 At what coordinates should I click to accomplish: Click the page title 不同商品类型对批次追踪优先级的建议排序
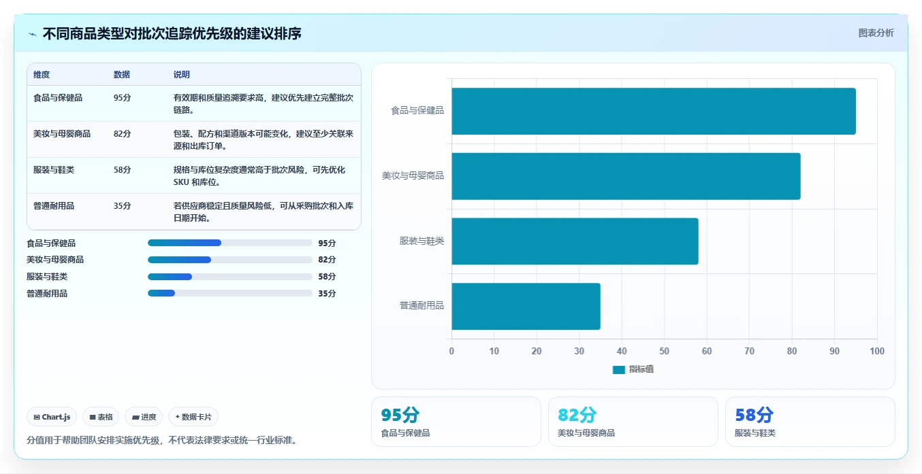point(172,34)
